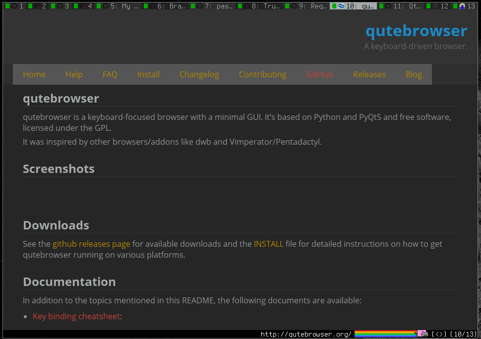Screen dimensions: 481x339
Task: Switch to tab 4
Action: pyautogui.click(x=82, y=6)
